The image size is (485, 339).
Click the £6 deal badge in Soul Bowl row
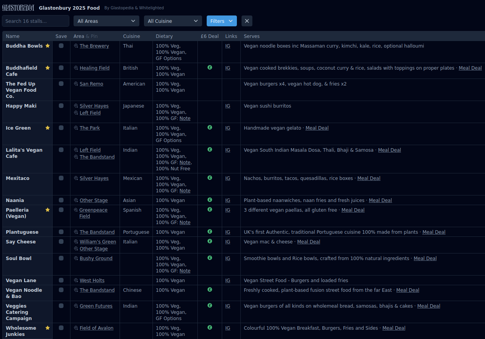click(210, 258)
